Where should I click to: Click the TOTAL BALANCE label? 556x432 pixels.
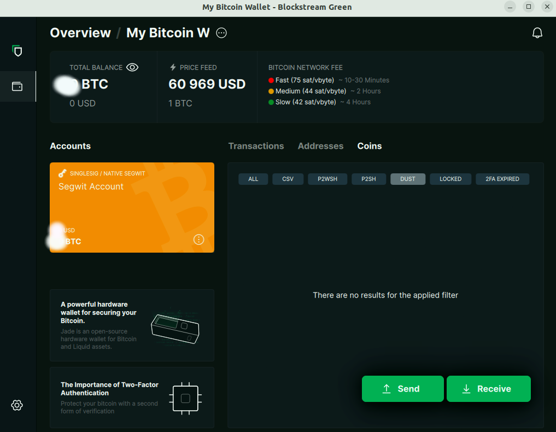(x=96, y=68)
